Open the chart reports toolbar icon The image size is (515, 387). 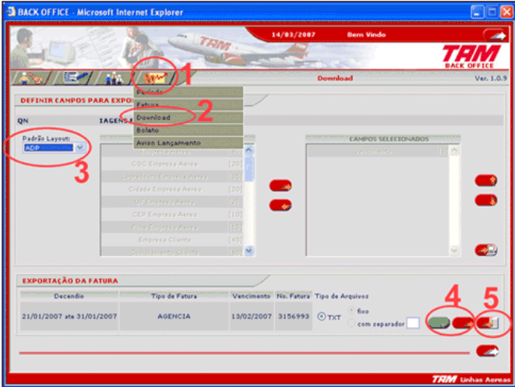click(x=156, y=78)
